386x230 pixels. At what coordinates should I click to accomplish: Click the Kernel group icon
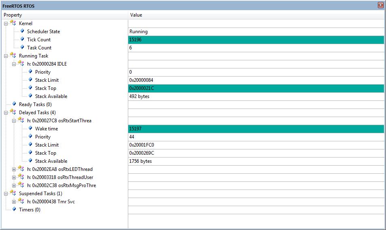point(13,23)
